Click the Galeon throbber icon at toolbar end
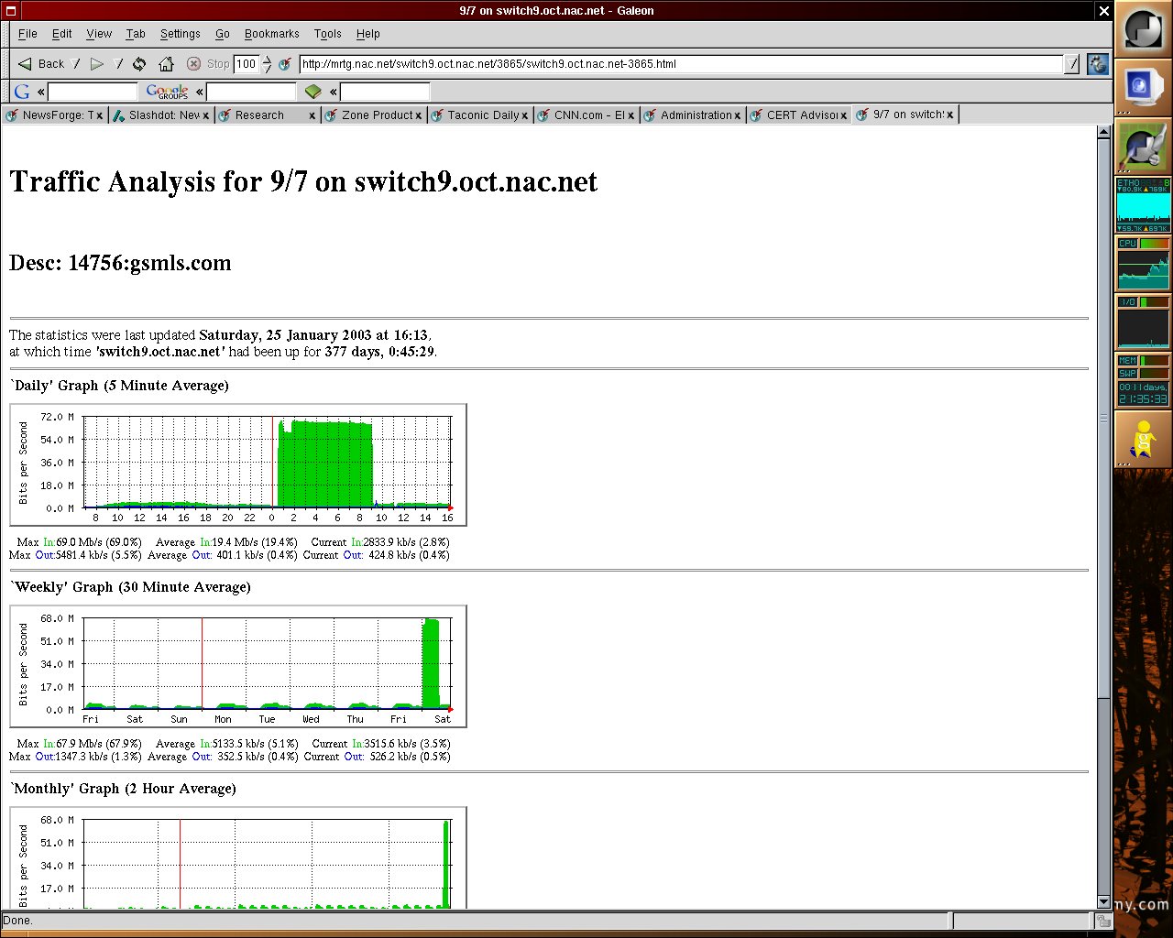The height and width of the screenshot is (938, 1173). (1098, 64)
